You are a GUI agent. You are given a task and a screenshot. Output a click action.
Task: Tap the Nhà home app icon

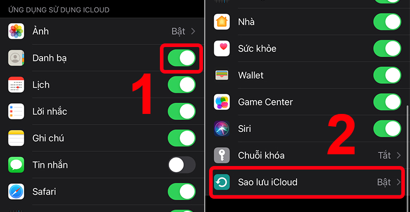click(222, 21)
